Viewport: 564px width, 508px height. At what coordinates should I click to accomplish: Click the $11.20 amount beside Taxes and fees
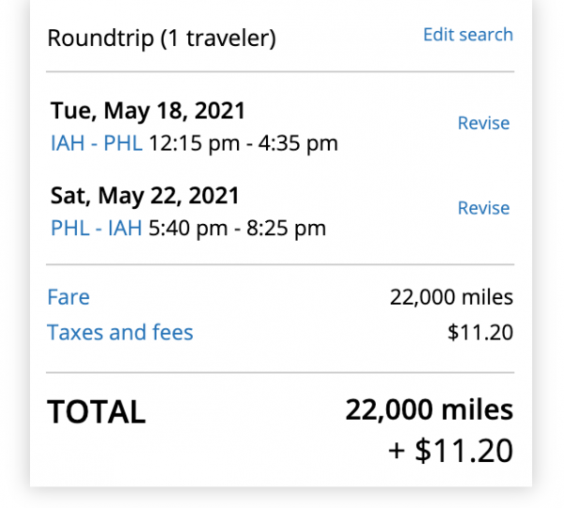point(480,332)
